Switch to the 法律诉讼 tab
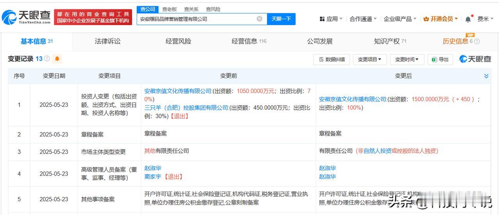This screenshot has height=215, width=499. (x=108, y=41)
